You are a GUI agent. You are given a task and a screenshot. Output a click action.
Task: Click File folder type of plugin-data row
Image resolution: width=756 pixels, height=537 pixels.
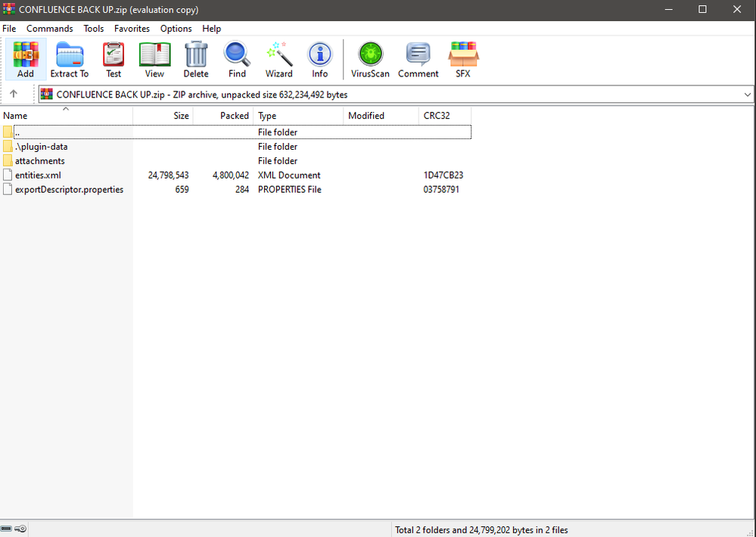coord(278,147)
